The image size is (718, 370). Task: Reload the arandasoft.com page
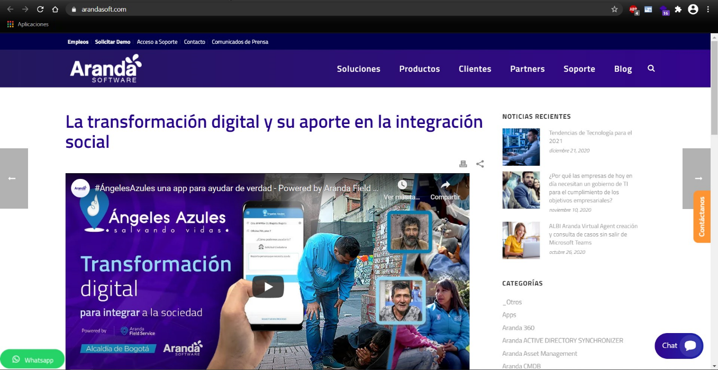point(40,10)
